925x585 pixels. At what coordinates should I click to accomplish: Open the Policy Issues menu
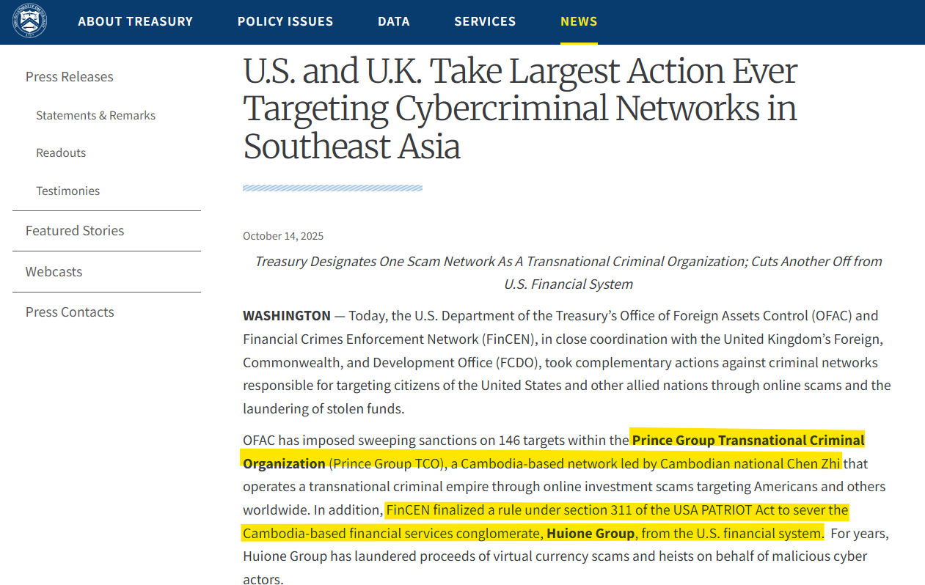click(285, 21)
